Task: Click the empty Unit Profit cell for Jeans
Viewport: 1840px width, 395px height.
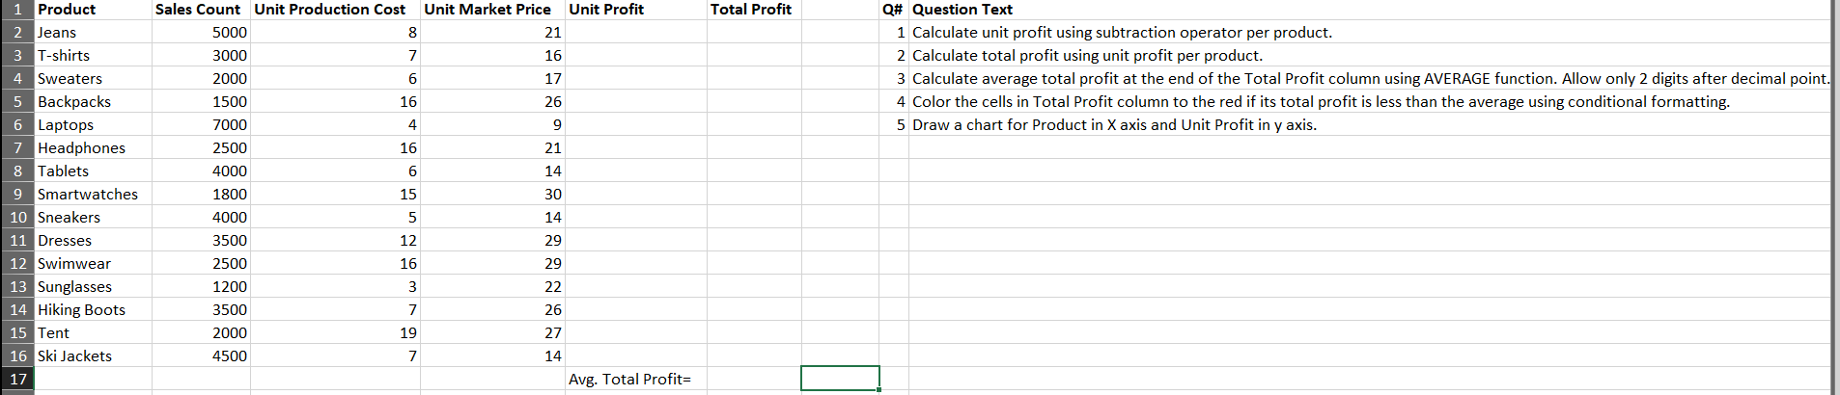Action: click(x=636, y=32)
